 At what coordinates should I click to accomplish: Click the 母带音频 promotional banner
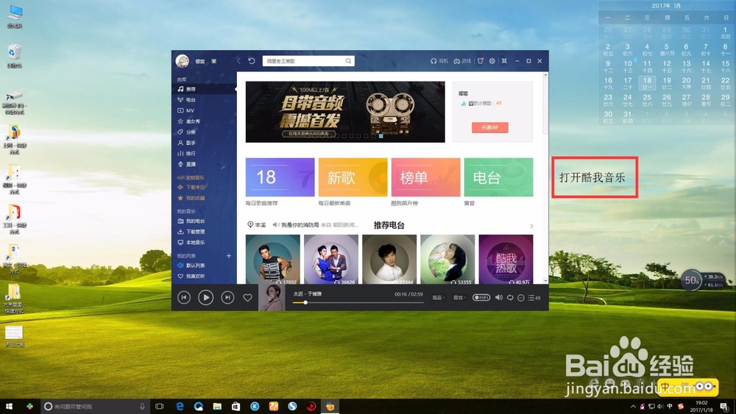(345, 112)
